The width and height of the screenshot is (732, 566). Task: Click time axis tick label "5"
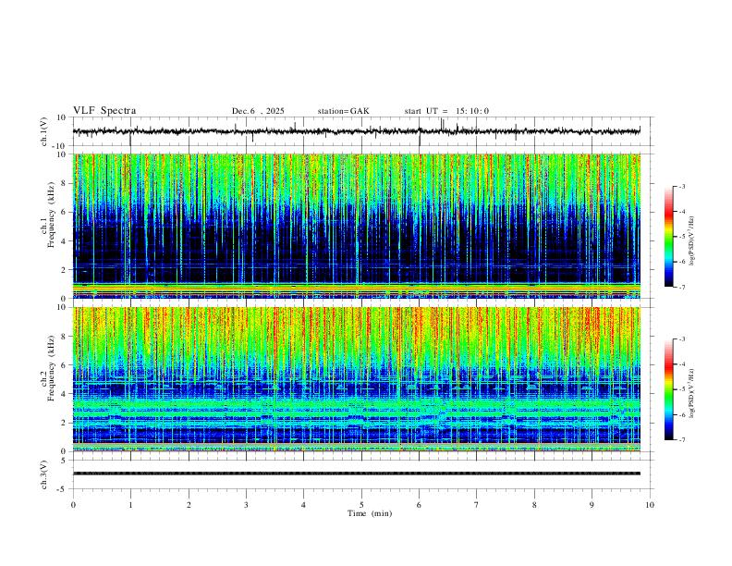click(x=361, y=505)
